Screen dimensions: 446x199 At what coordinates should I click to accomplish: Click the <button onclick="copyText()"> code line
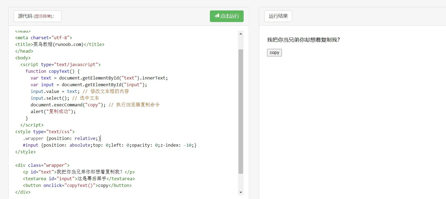click(x=77, y=185)
